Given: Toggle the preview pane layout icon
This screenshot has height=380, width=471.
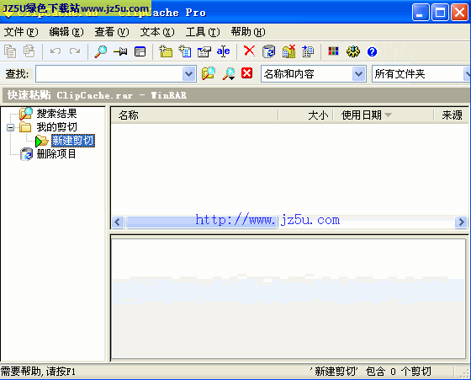Looking at the screenshot, I should pos(140,51).
